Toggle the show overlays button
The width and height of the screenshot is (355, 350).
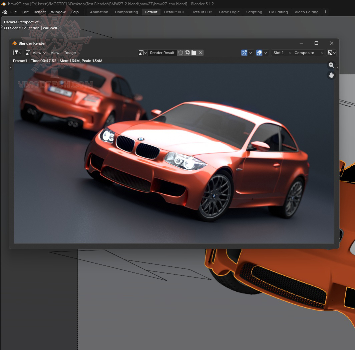coord(259,53)
